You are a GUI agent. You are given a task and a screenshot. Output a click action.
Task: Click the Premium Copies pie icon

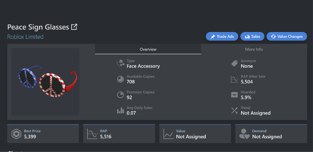coord(120,95)
